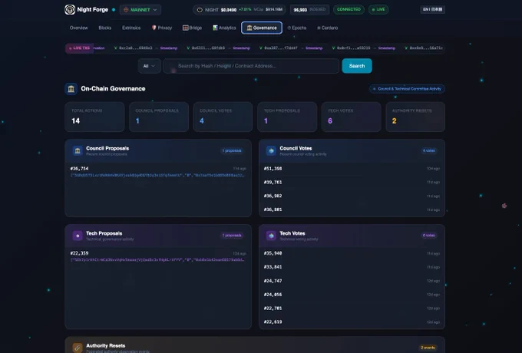522x353 pixels.
Task: Click the '4 votes' badge in Council Votes
Action: (429, 150)
